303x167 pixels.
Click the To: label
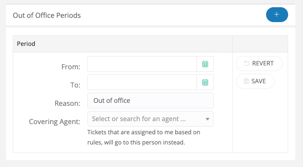[75, 85]
